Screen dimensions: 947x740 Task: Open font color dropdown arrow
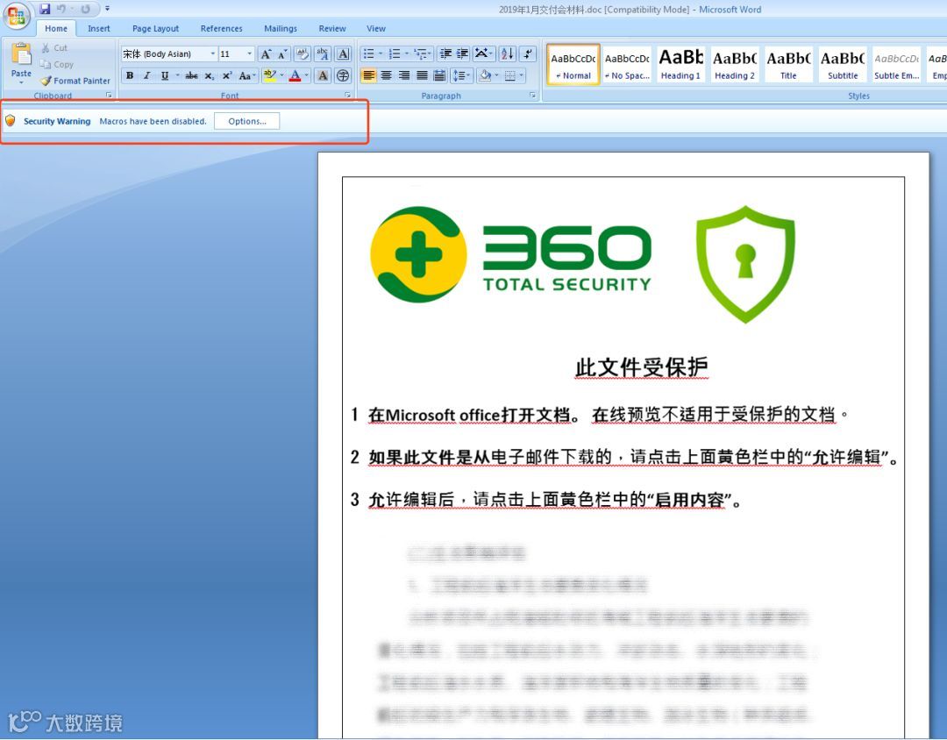pyautogui.click(x=307, y=75)
